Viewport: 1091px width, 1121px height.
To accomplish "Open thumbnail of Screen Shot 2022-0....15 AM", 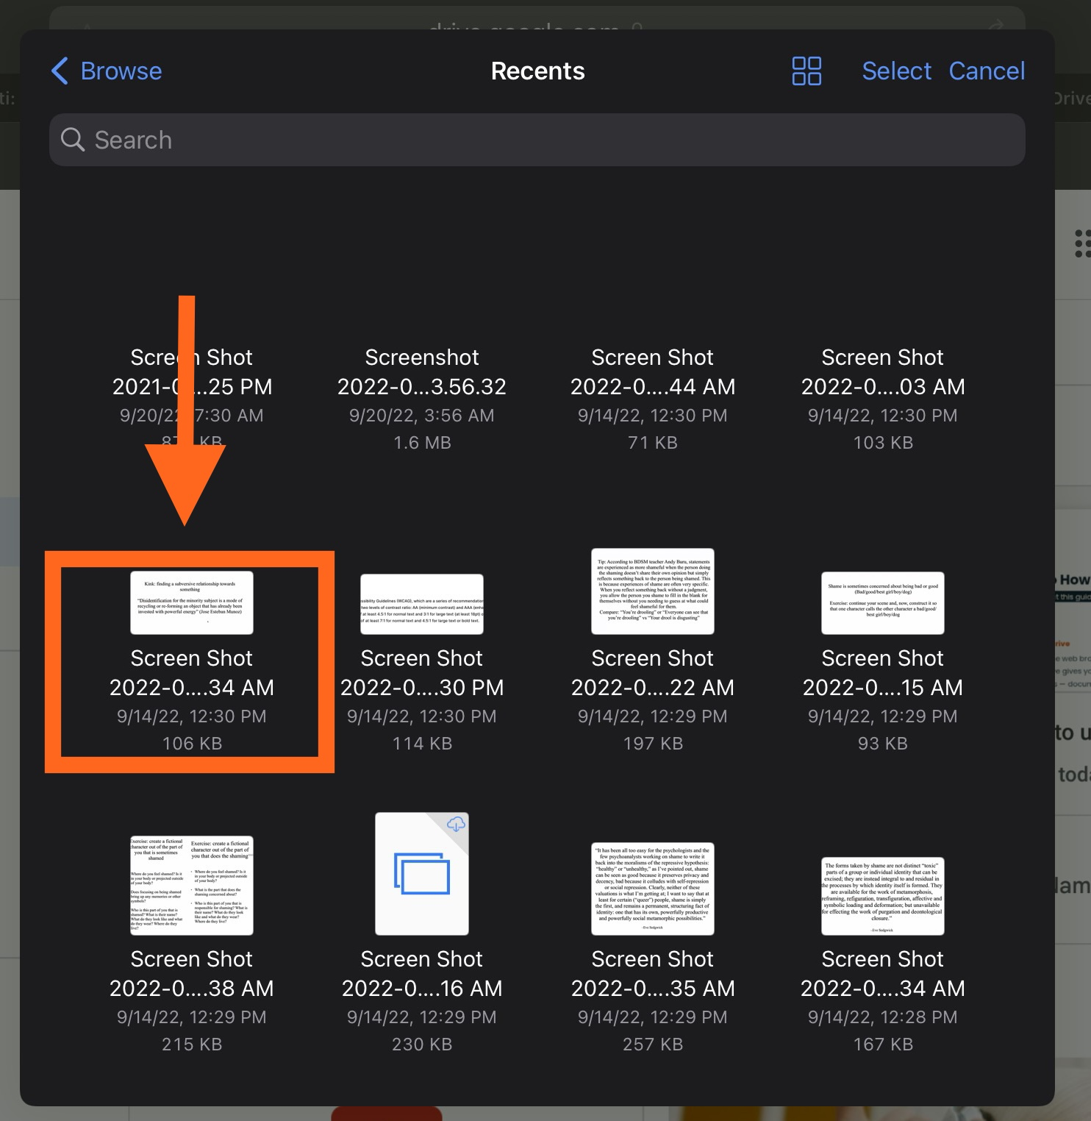I will tap(883, 603).
